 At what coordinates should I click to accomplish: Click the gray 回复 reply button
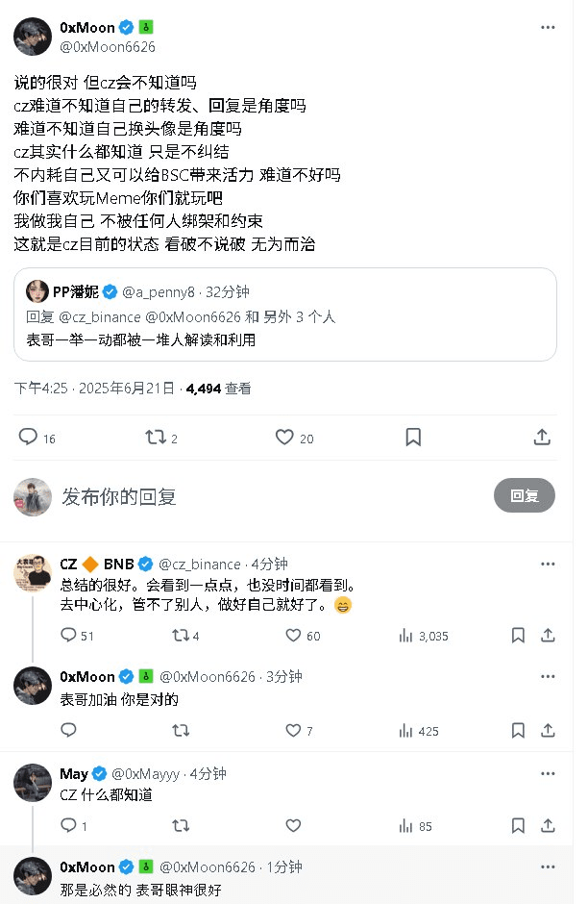pyautogui.click(x=524, y=495)
